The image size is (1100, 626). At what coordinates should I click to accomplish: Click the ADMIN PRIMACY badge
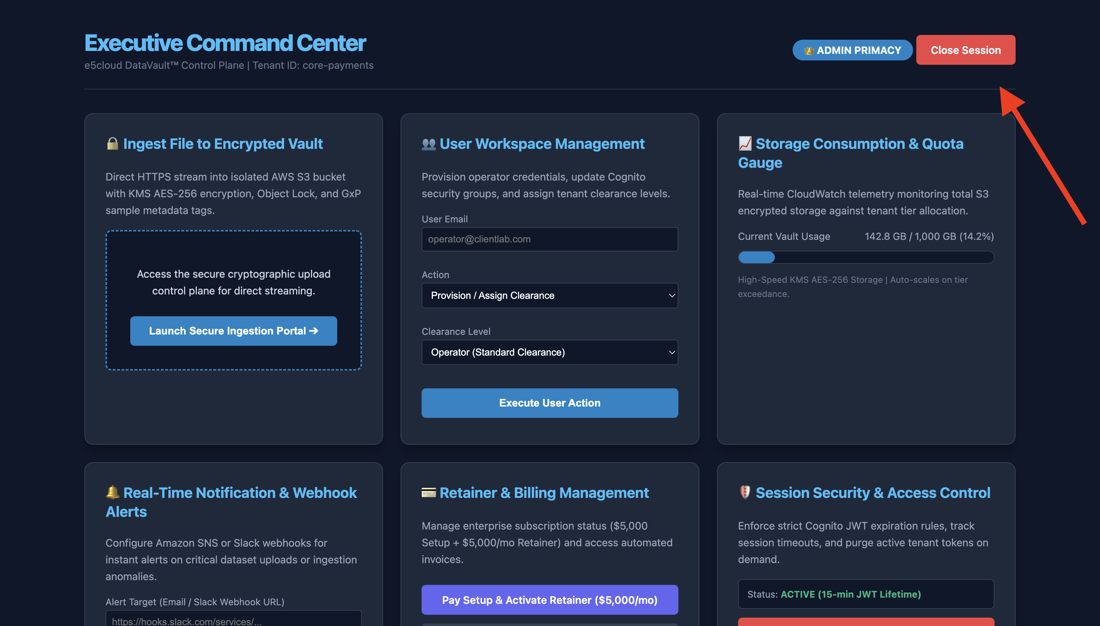[x=852, y=50]
